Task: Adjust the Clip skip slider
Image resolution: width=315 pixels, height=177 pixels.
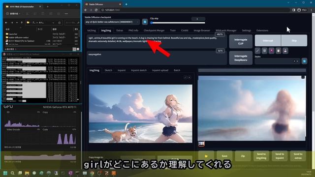Action: (x=178, y=23)
